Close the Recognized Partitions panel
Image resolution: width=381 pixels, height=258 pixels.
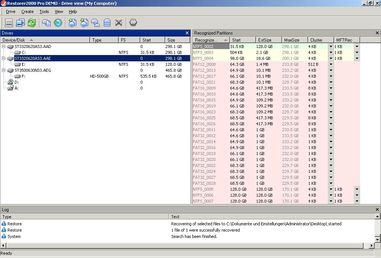[x=377, y=33]
